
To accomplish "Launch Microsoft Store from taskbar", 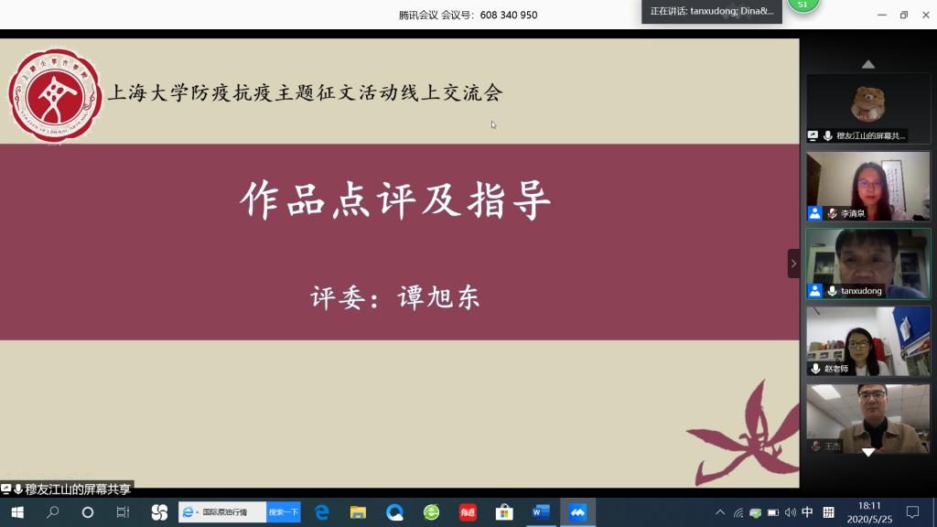I will [x=503, y=512].
